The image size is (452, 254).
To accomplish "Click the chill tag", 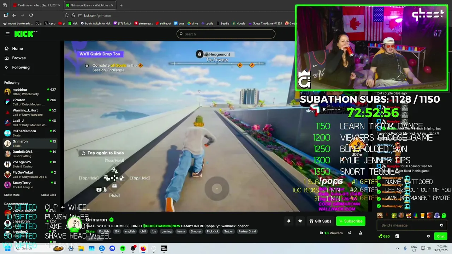I will click(143, 231).
